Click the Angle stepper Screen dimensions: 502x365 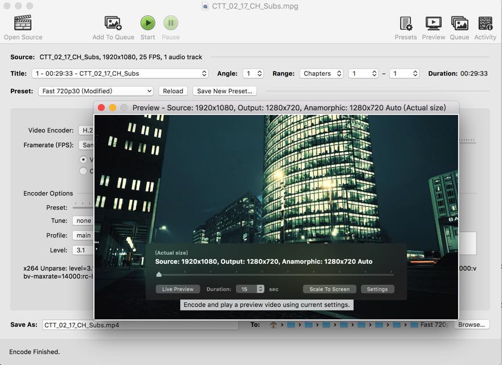259,74
